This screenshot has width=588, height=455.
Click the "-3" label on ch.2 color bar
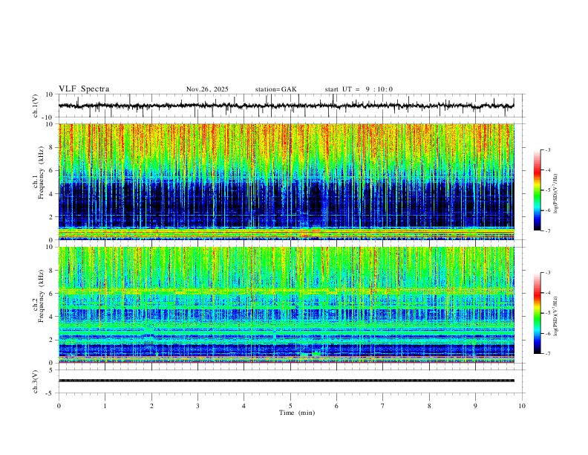(x=547, y=273)
